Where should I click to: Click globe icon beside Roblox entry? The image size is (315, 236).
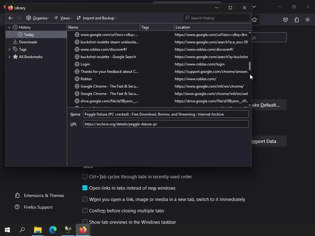point(77,79)
